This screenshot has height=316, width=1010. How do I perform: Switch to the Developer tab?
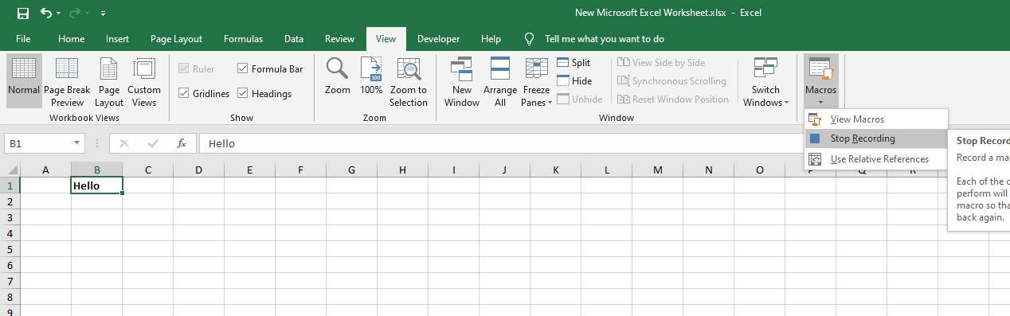pyautogui.click(x=438, y=38)
